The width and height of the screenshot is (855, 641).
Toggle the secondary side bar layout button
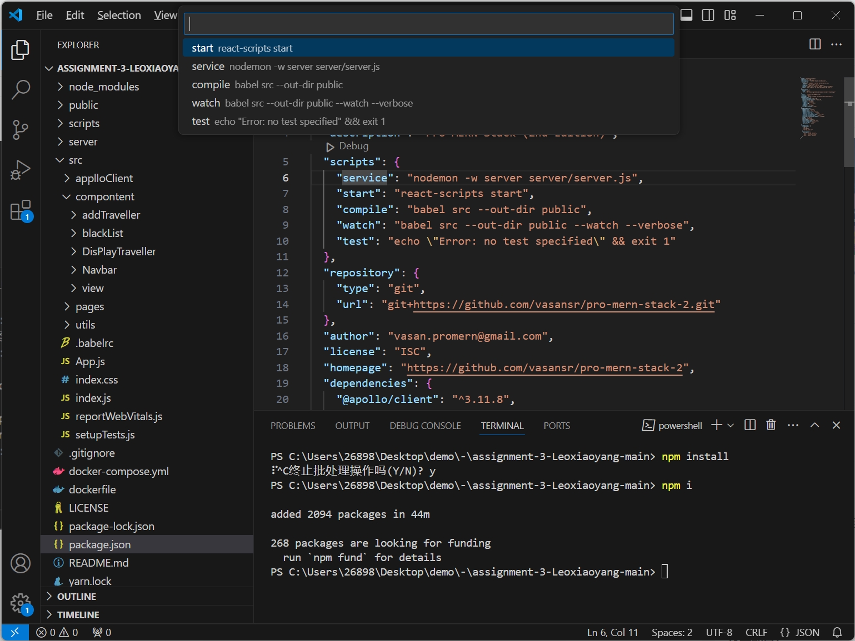[x=708, y=15]
